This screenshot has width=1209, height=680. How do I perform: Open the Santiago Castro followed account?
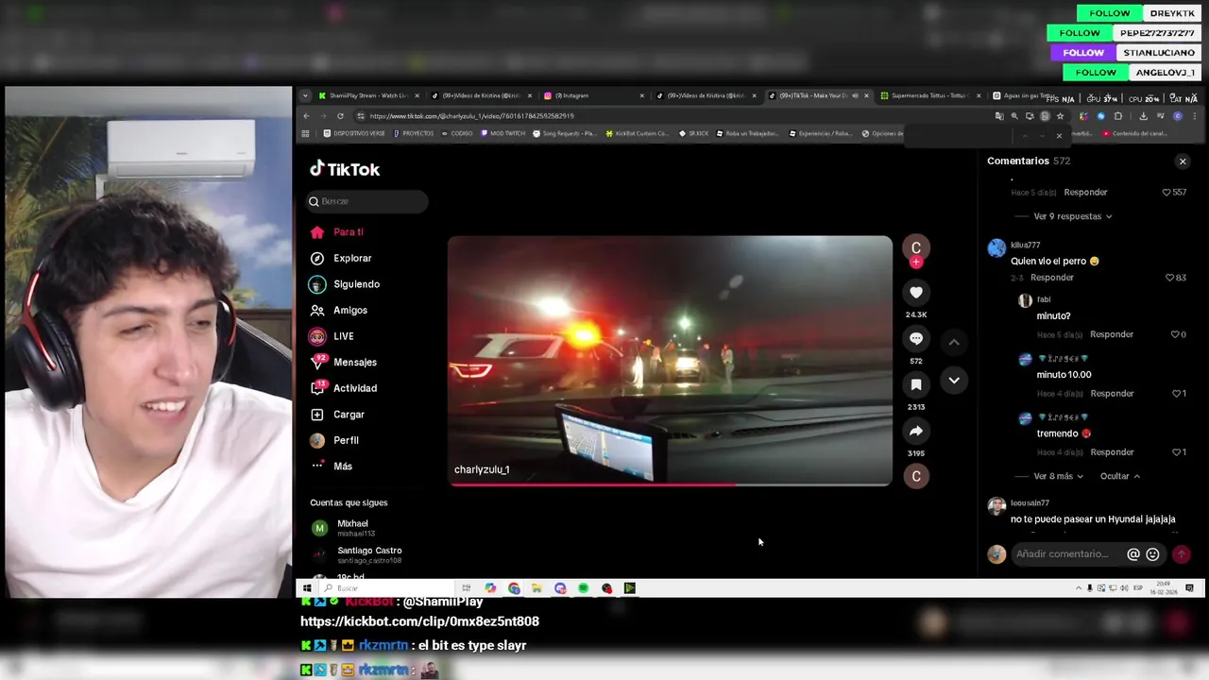tap(357, 555)
